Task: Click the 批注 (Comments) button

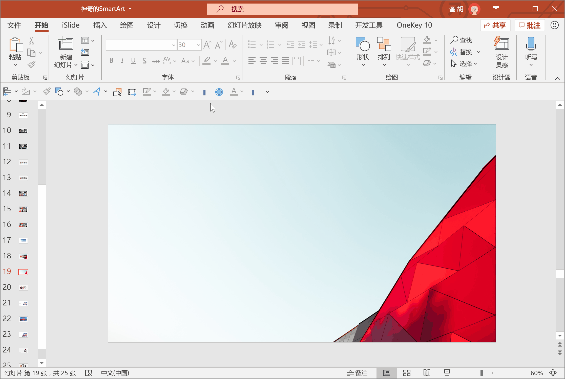Action: 530,25
